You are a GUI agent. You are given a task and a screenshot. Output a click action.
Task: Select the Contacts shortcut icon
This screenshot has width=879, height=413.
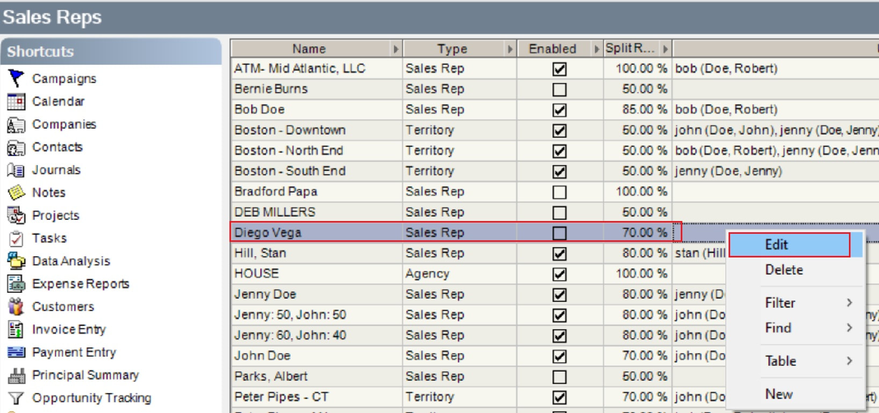coord(16,147)
